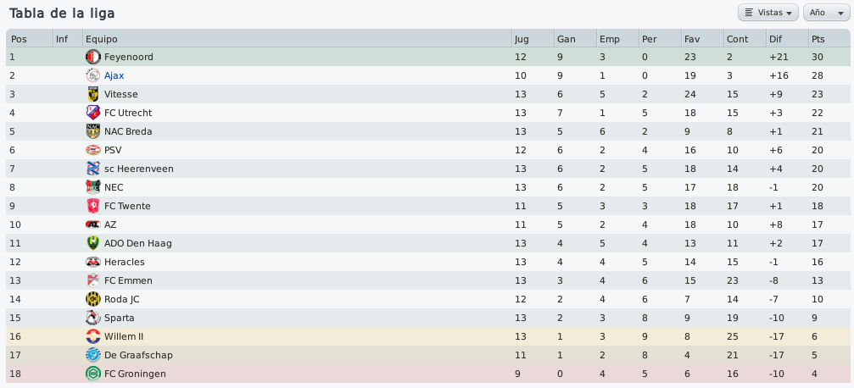
Task: Click the FC Utrecht club logo
Action: pyautogui.click(x=93, y=113)
